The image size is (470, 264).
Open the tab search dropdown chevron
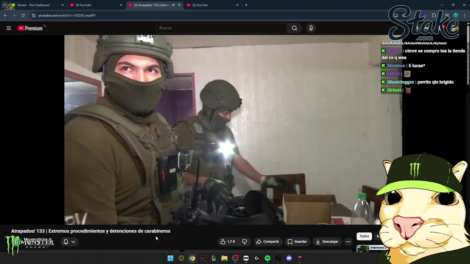pyautogui.click(x=4, y=5)
